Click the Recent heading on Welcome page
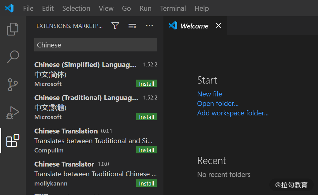 tap(211, 161)
